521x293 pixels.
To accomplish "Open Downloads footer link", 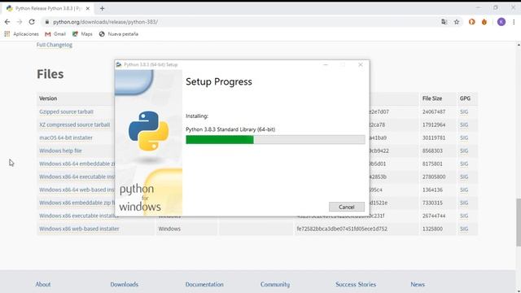I will pyautogui.click(x=125, y=284).
